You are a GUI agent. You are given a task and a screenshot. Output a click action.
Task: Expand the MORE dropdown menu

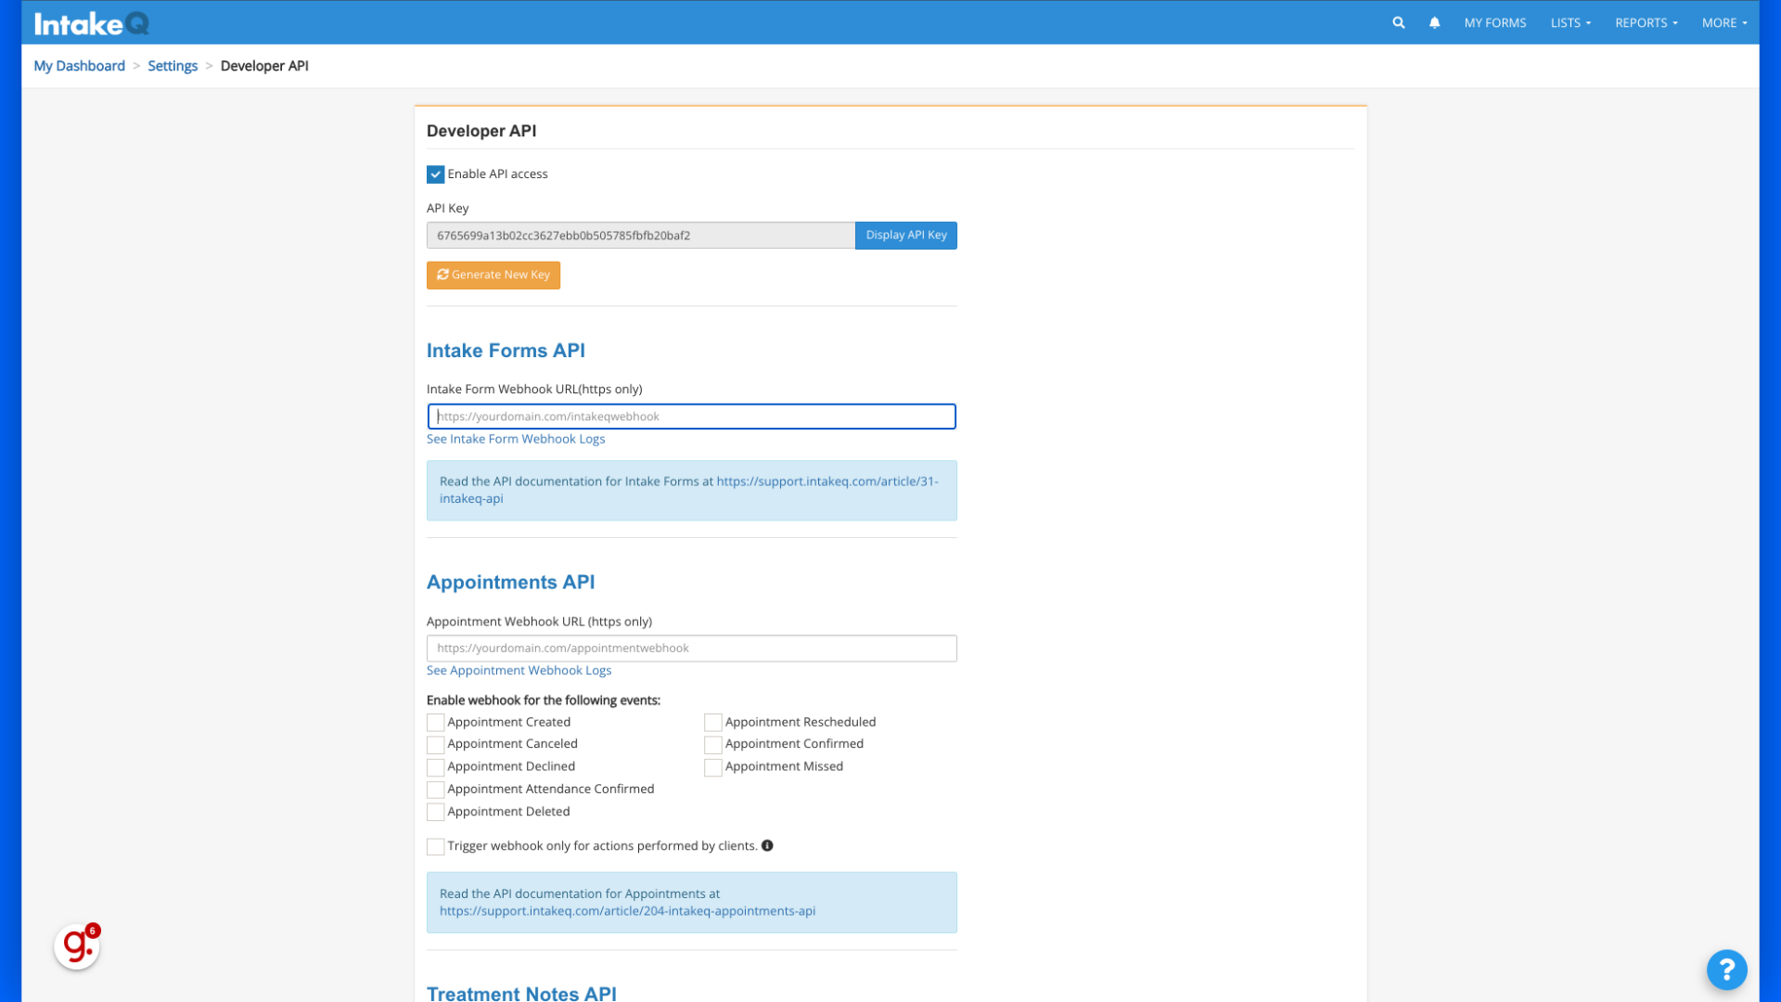point(1723,22)
